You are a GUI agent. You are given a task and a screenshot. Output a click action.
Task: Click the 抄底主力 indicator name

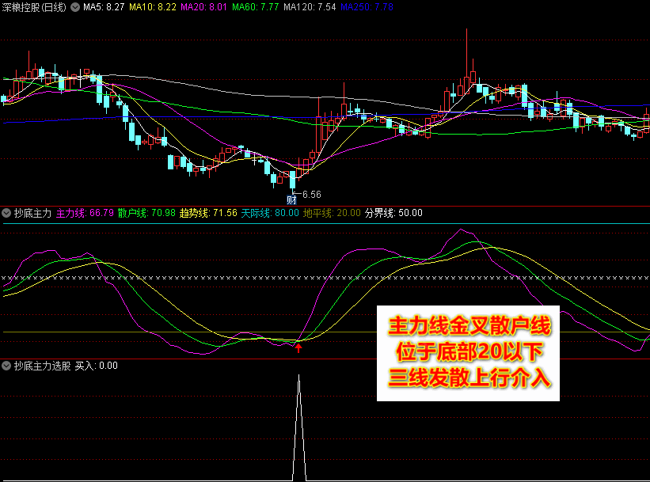click(32, 213)
